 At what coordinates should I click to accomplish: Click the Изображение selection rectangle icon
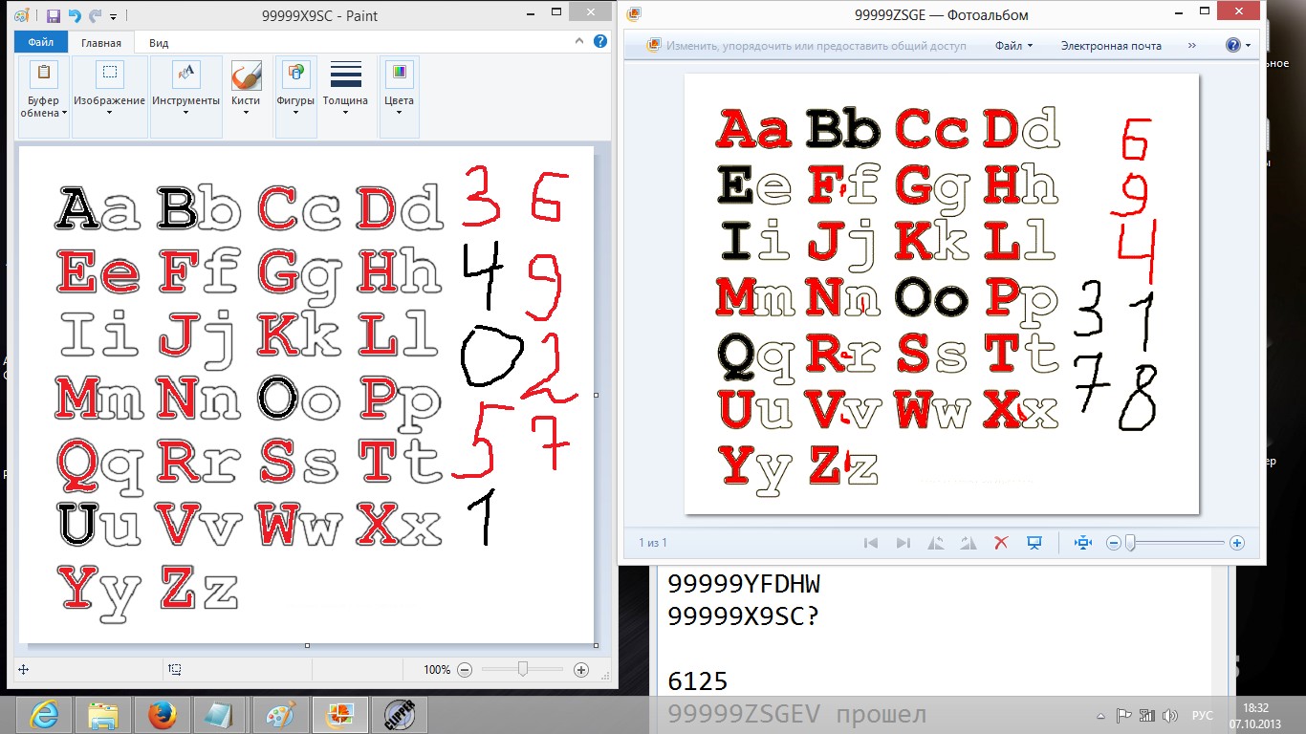109,74
